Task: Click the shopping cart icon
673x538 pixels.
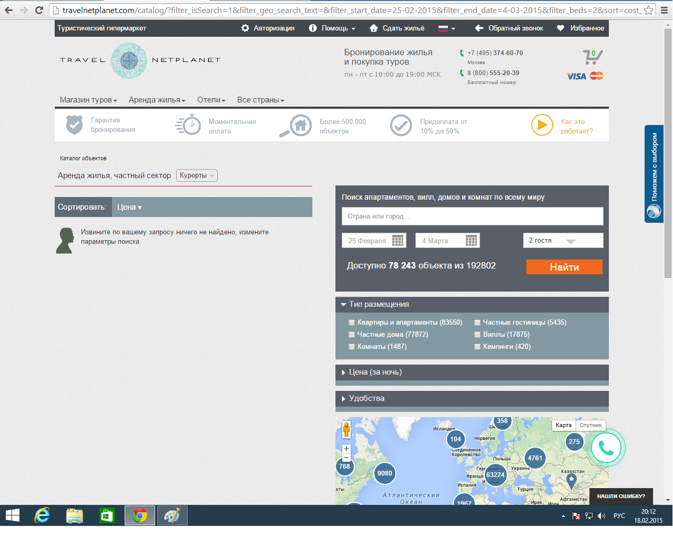Action: point(592,56)
